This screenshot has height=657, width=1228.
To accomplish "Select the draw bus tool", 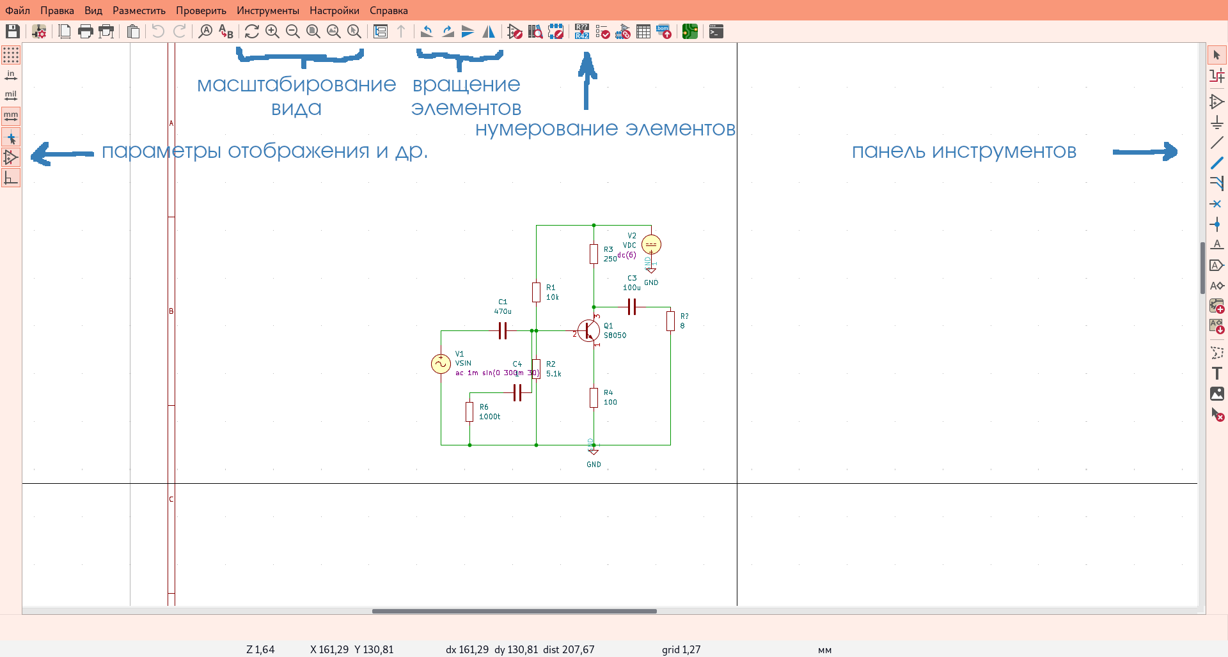I will pos(1217,163).
